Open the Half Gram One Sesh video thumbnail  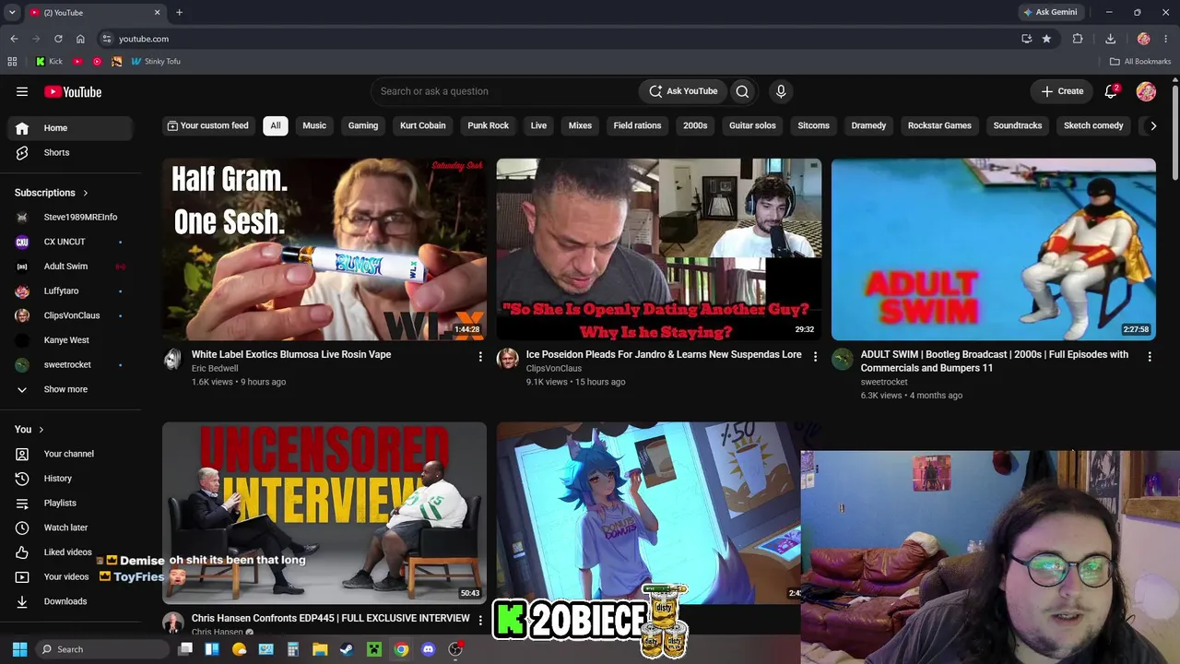coord(324,249)
